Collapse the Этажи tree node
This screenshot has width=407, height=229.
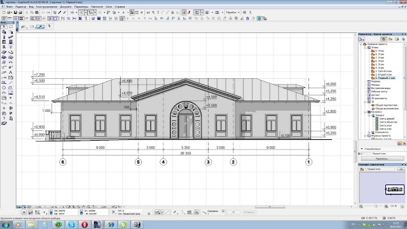point(365,48)
